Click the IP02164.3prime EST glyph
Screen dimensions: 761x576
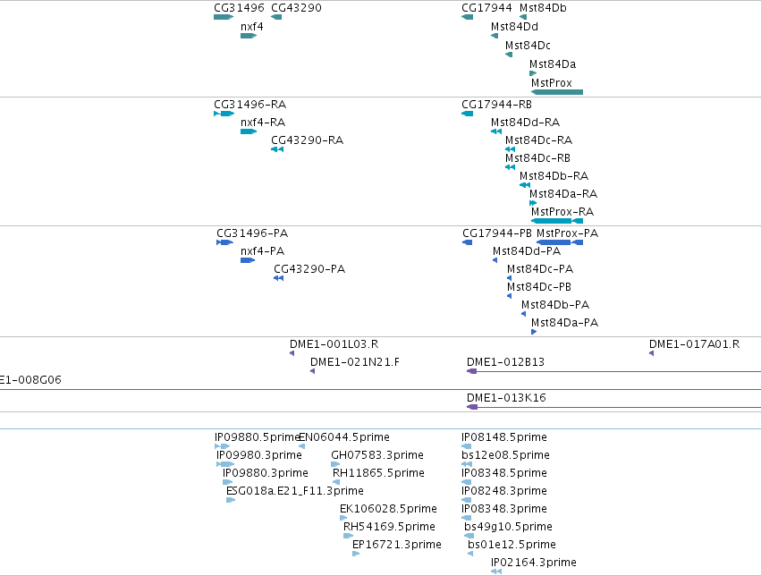coord(496,572)
